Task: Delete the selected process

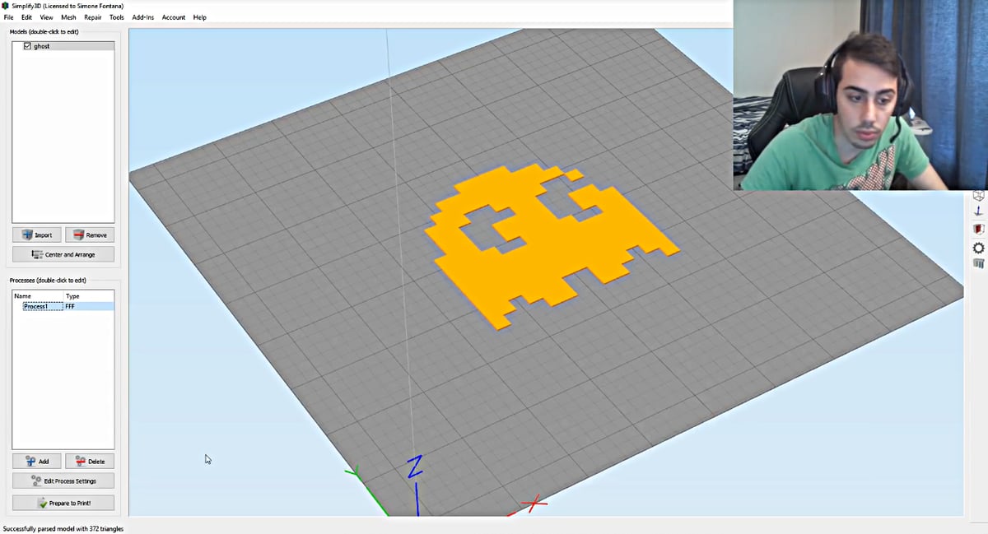Action: click(x=90, y=461)
